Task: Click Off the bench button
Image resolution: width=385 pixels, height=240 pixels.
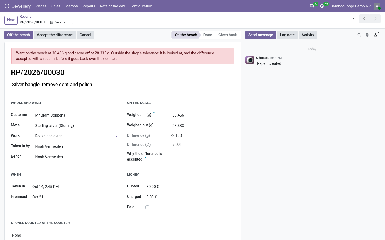Action: tap(18, 35)
